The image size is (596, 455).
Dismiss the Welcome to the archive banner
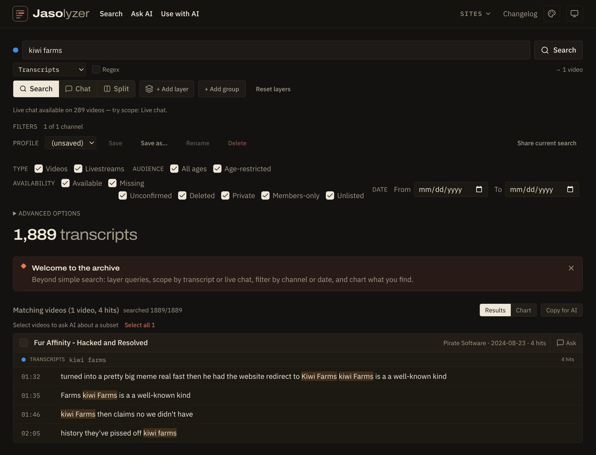pos(571,268)
